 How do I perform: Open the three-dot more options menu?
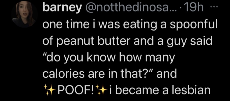coord(216,7)
